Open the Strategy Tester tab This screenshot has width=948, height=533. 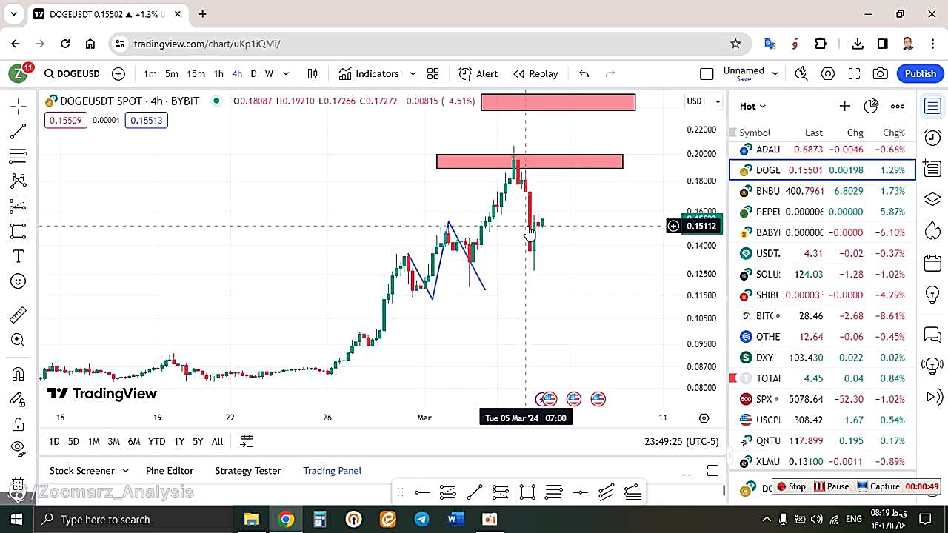click(x=248, y=471)
